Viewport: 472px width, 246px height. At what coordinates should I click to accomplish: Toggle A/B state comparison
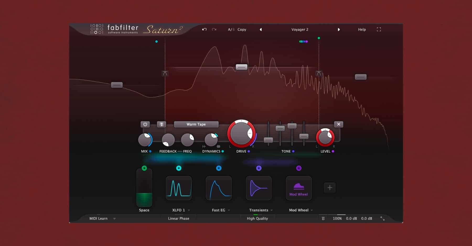(231, 30)
